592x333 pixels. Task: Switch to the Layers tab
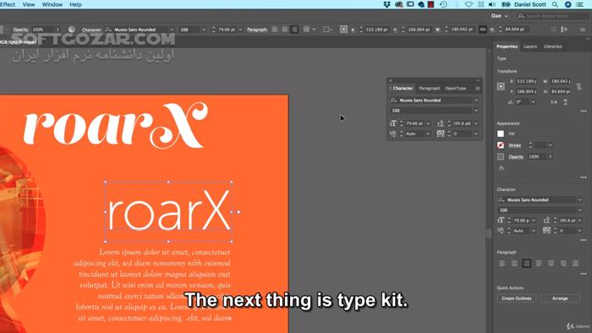[530, 46]
